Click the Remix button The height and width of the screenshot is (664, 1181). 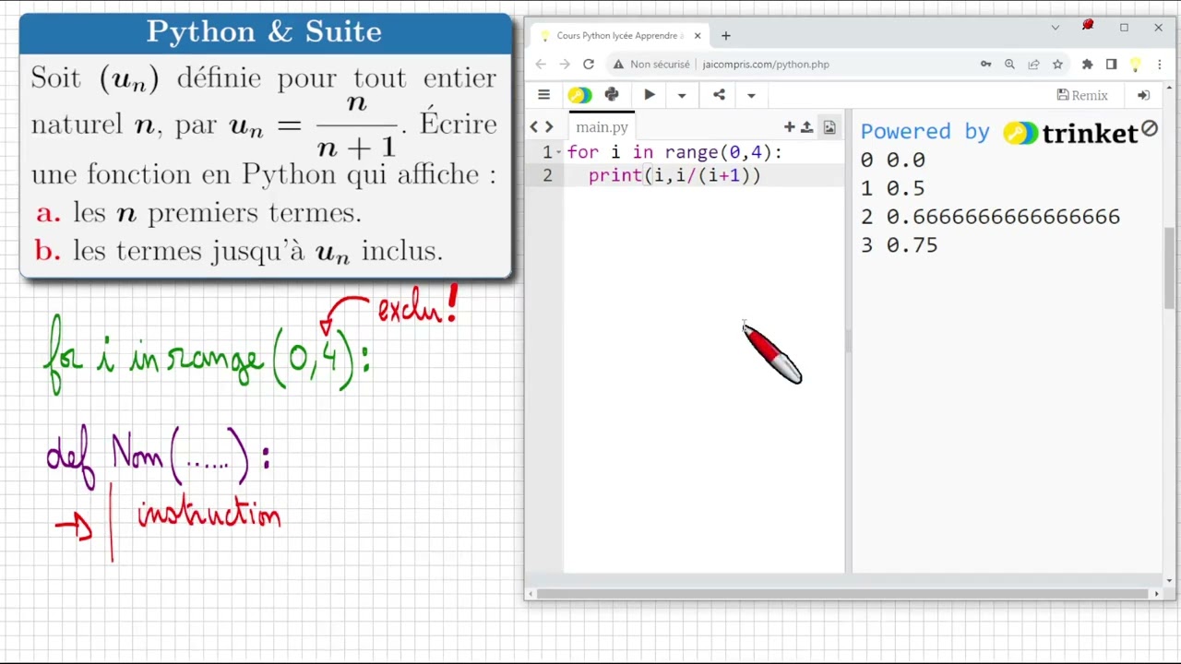coord(1082,95)
